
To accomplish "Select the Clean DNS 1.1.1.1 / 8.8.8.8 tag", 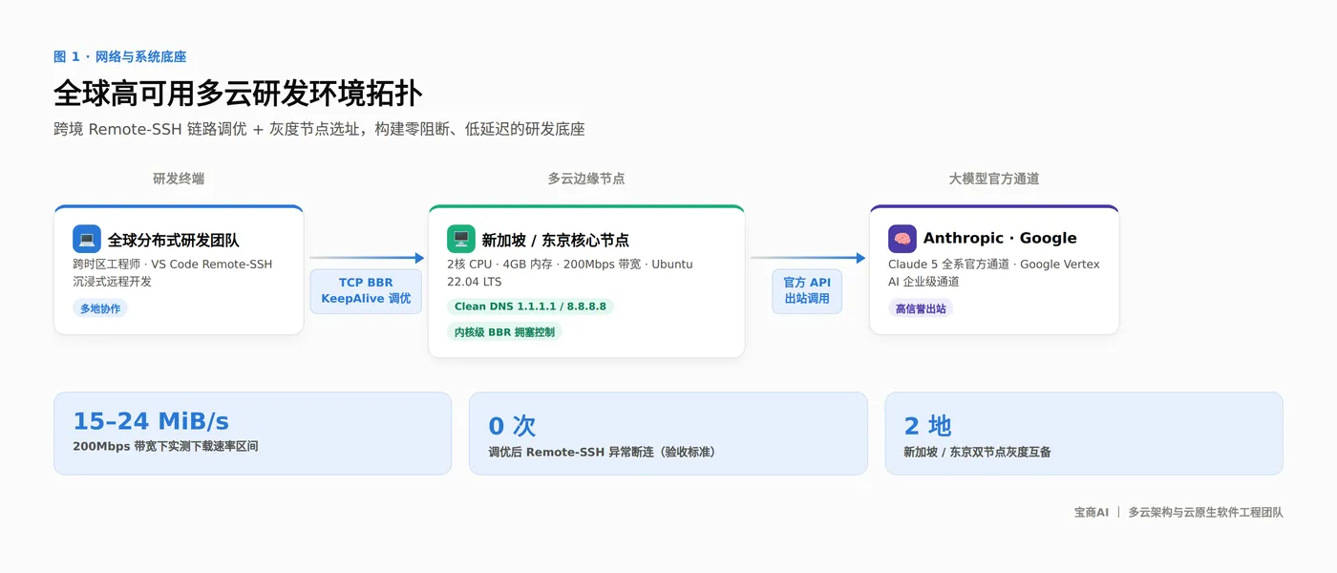I will 530,307.
